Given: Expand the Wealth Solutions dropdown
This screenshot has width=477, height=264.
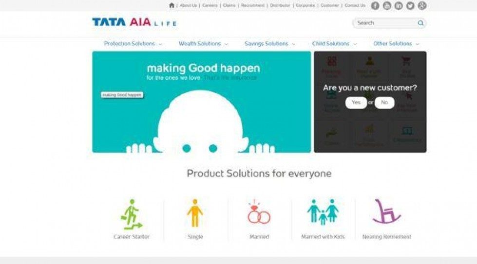Looking at the screenshot, I should 203,44.
